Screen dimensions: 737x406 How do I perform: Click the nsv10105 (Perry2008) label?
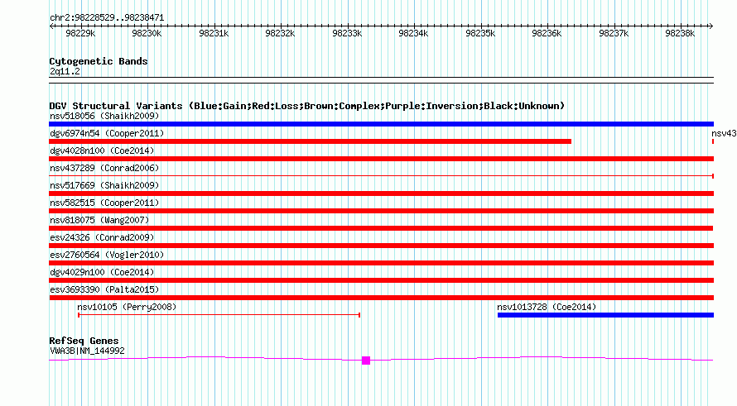click(x=127, y=307)
